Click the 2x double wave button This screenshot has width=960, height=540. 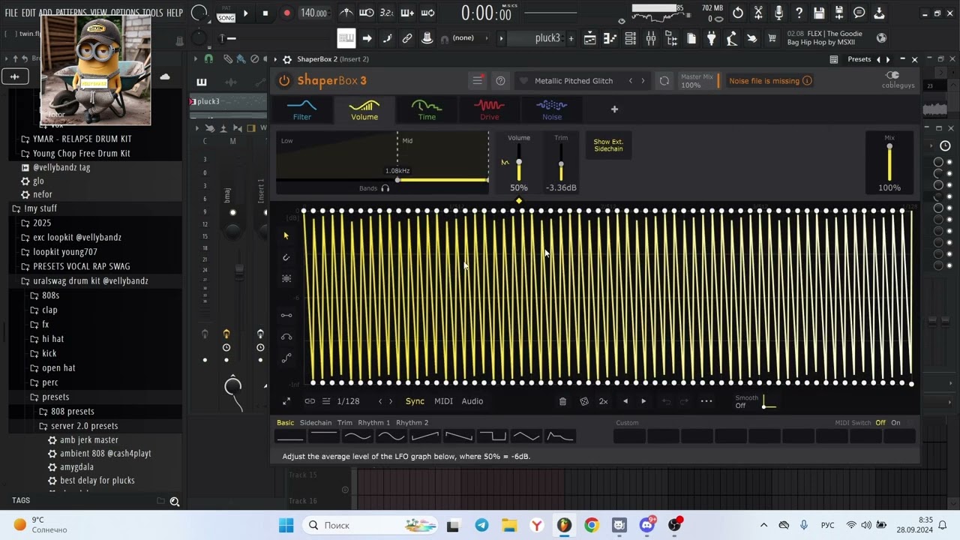tap(603, 401)
